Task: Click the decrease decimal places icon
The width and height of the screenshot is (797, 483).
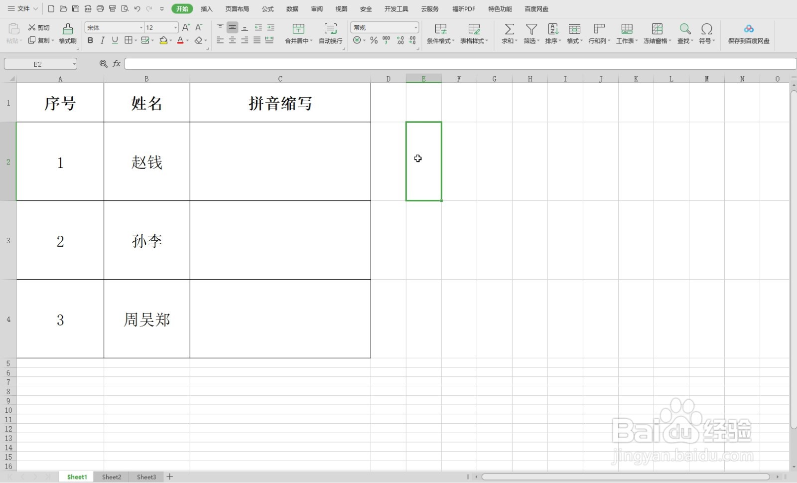Action: click(x=412, y=40)
